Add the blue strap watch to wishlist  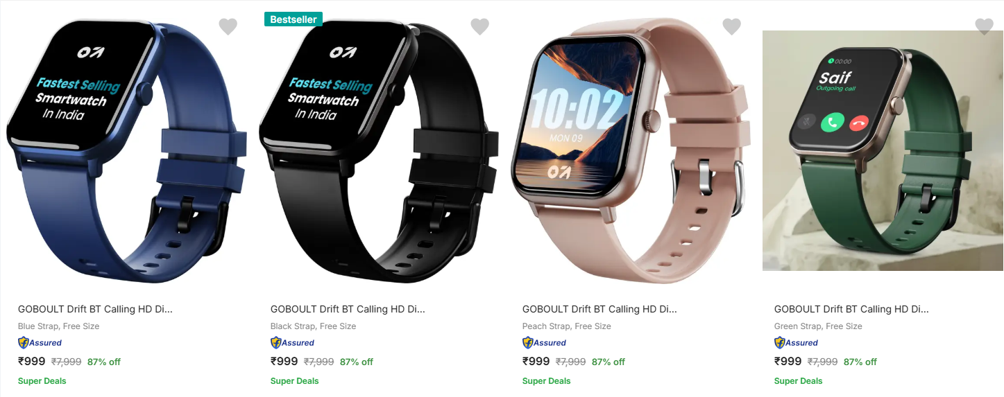click(x=228, y=26)
